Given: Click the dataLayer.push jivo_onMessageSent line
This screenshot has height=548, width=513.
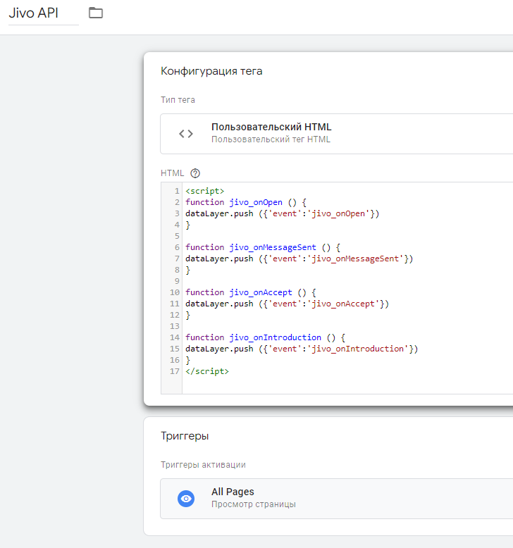Looking at the screenshot, I should click(x=299, y=259).
